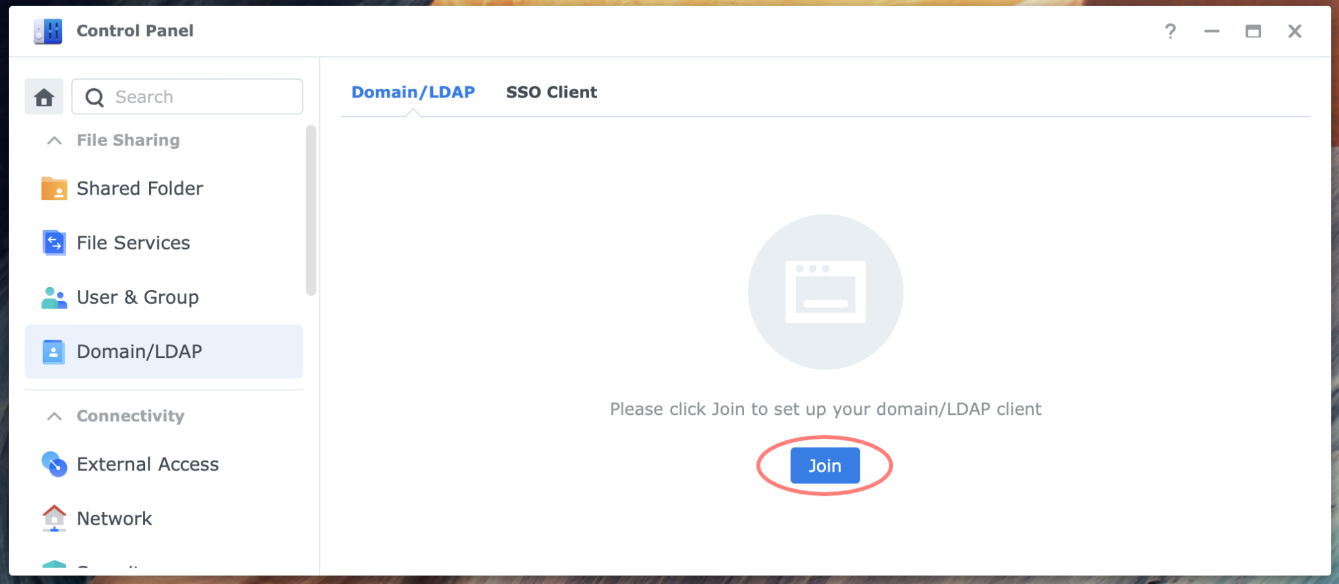This screenshot has width=1339, height=584.
Task: Select Shared Folder in the sidebar
Action: point(139,188)
